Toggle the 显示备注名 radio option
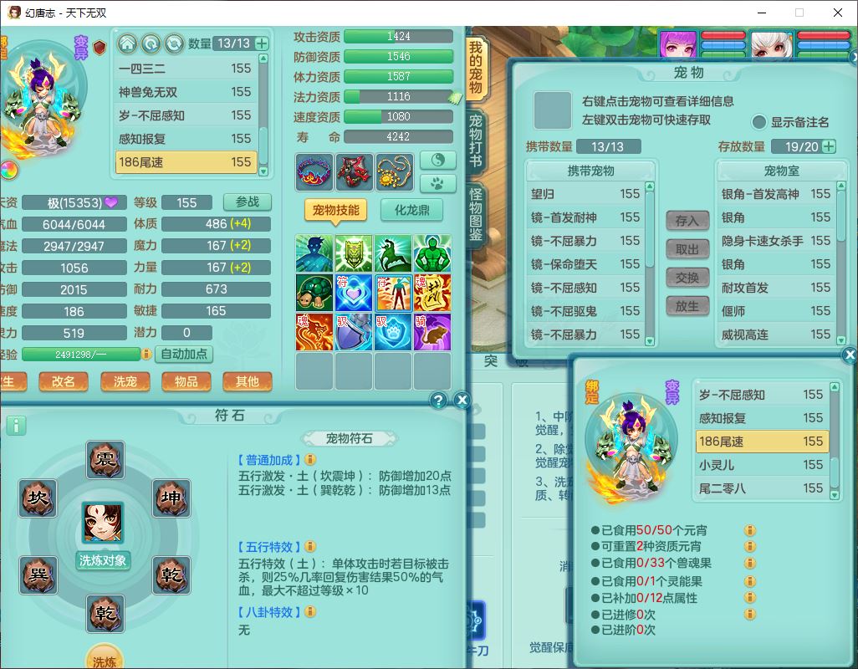 point(759,122)
